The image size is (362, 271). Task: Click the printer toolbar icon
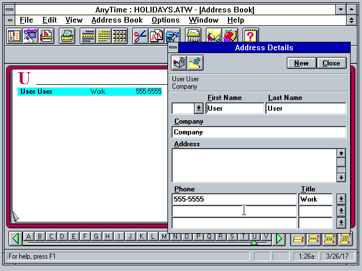click(x=67, y=36)
